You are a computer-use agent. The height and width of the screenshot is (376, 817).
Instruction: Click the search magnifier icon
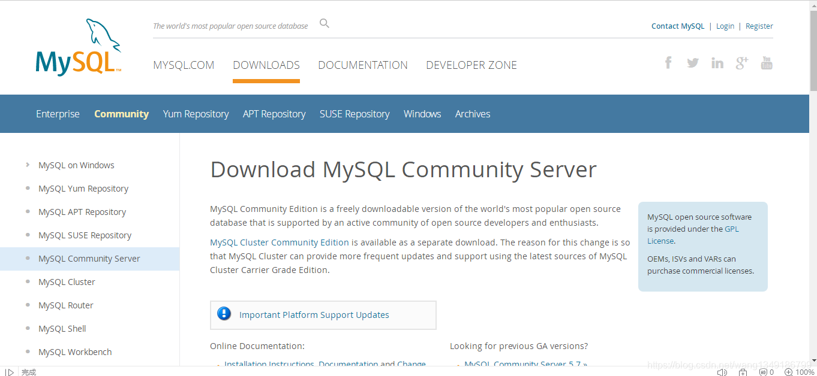pyautogui.click(x=325, y=23)
